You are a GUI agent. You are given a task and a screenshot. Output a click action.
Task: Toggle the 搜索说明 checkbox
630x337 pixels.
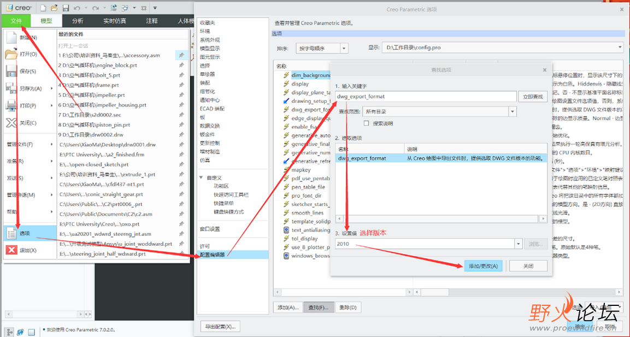[x=366, y=123]
